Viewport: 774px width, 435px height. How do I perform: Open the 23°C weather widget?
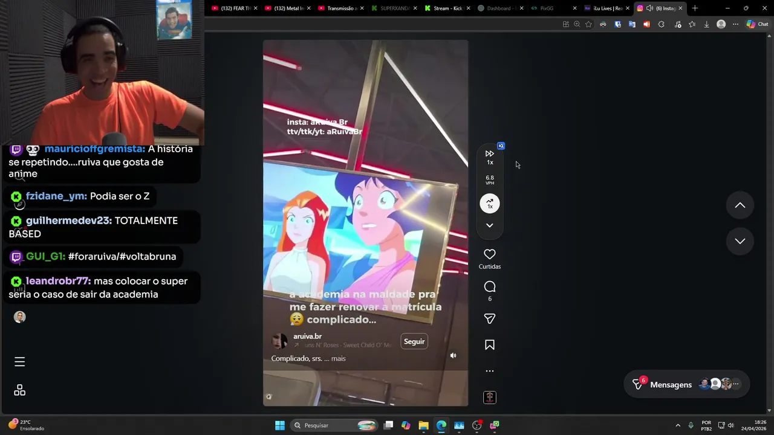coord(26,425)
